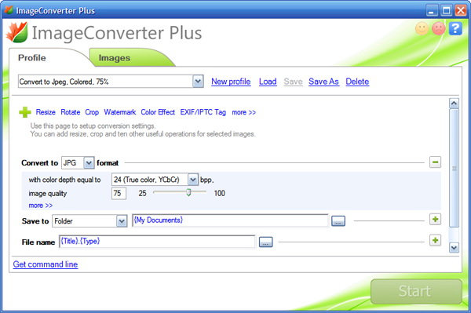Click the {Title}.{Type} file name field
Screen dimensions: 471x313
pos(157,242)
